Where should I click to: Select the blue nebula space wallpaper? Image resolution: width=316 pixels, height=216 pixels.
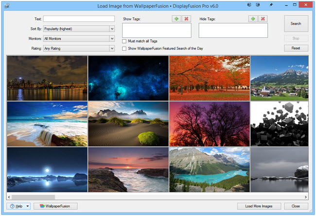tap(128, 78)
